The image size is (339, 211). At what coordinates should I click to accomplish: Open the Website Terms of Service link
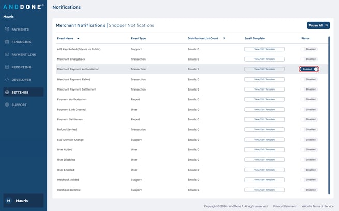point(318,206)
